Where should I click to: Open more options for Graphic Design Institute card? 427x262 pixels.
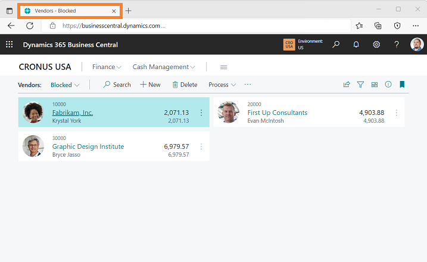click(x=201, y=146)
